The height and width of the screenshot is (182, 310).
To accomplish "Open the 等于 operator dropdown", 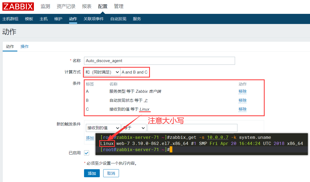I will pos(134,128).
